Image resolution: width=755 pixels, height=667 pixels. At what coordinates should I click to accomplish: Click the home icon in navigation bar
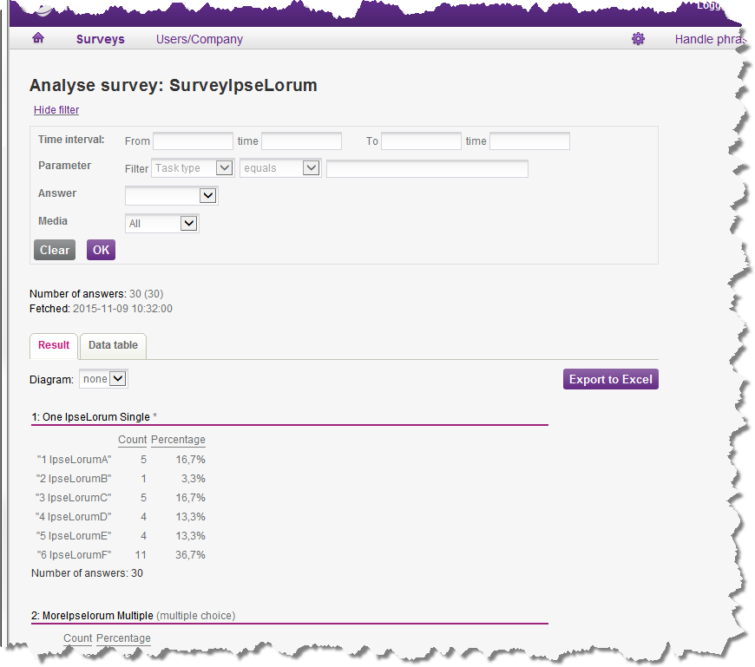tap(38, 39)
